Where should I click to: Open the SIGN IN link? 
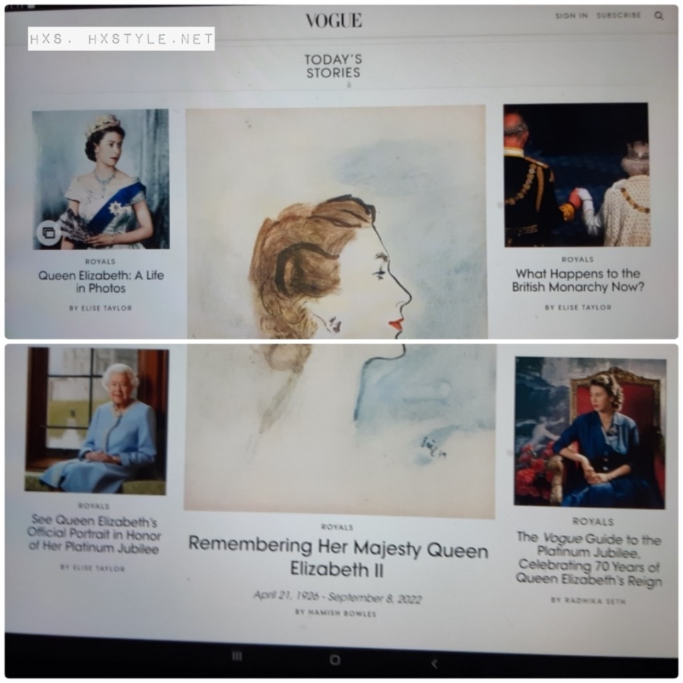pyautogui.click(x=572, y=16)
